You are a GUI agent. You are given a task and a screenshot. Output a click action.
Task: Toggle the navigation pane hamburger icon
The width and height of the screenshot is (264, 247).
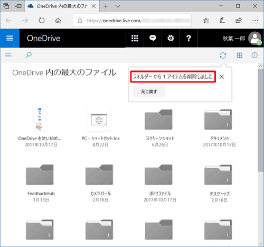pos(8,56)
